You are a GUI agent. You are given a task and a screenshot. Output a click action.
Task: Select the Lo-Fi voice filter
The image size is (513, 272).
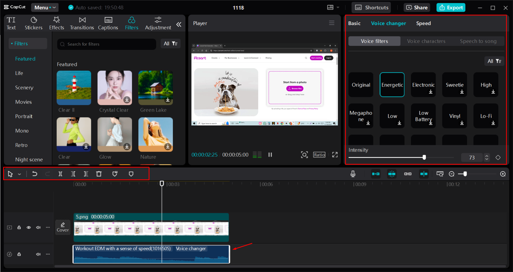point(486,116)
